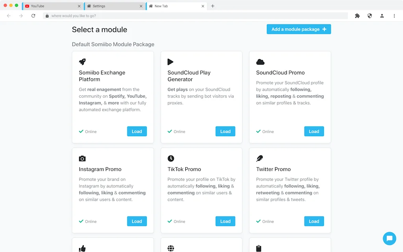Open the three-dot browser menu
Screen dimensions: 403x252
395,16
